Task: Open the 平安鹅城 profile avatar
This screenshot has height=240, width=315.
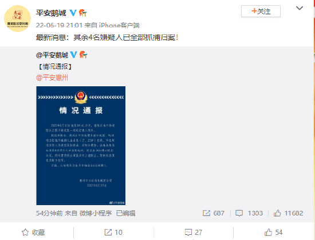Action: pos(18,19)
